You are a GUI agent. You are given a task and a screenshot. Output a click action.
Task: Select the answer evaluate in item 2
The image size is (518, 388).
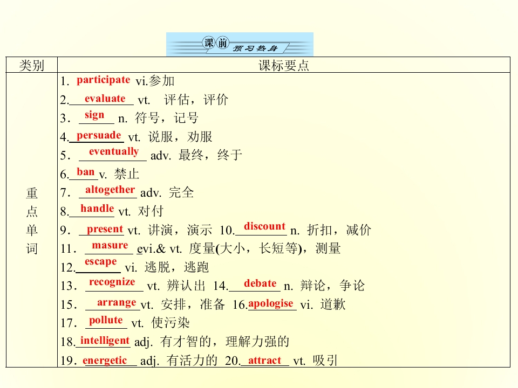105,98
